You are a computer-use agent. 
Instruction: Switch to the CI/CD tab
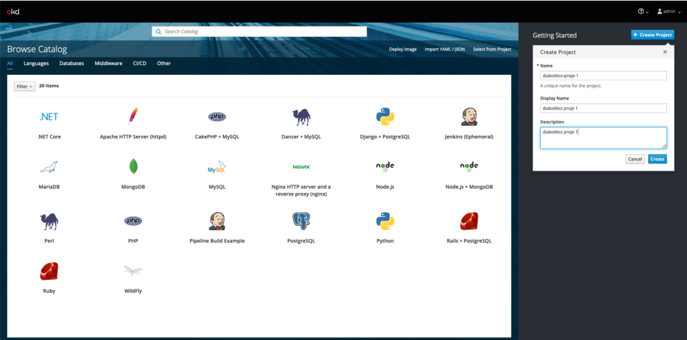click(x=140, y=64)
